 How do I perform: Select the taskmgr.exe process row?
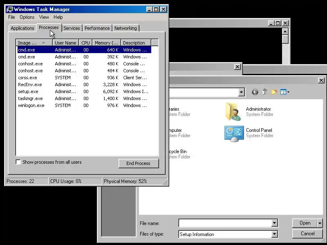click(x=84, y=98)
